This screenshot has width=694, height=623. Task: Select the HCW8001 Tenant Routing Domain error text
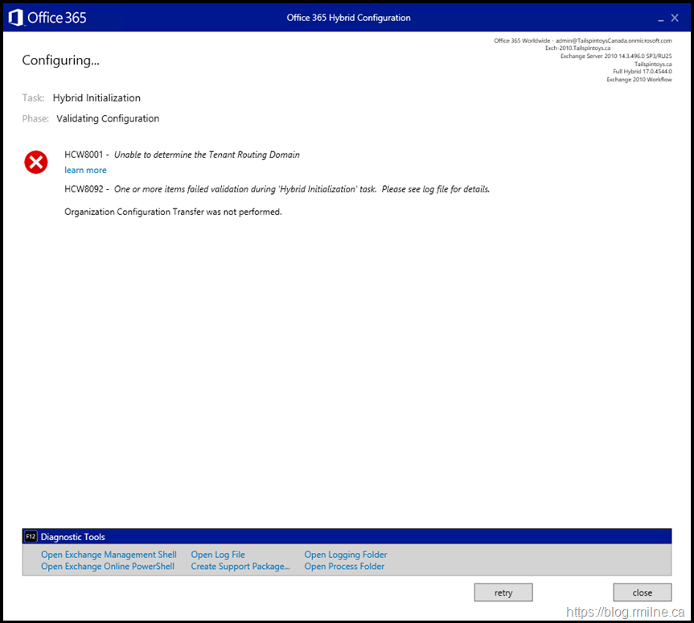coord(207,155)
